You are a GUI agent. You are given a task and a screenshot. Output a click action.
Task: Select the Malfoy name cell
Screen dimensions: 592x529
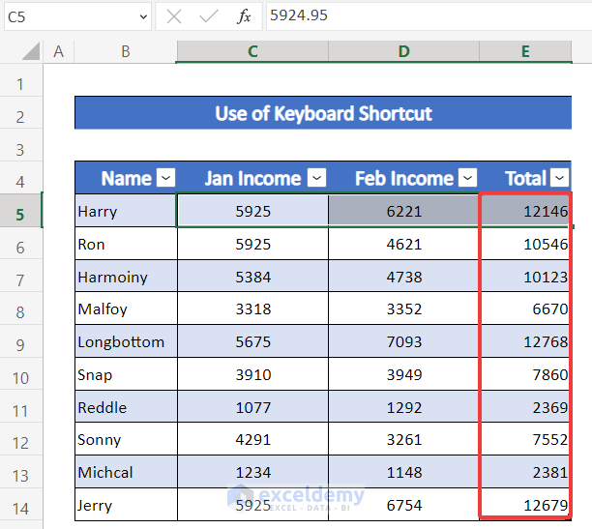point(126,309)
